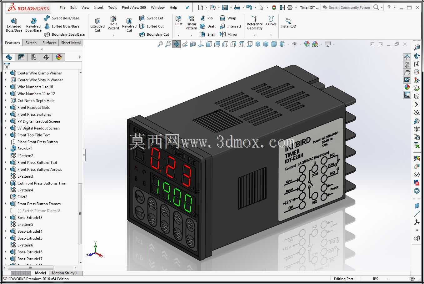
Task: Select the Draft feature tool
Action: pos(207,26)
